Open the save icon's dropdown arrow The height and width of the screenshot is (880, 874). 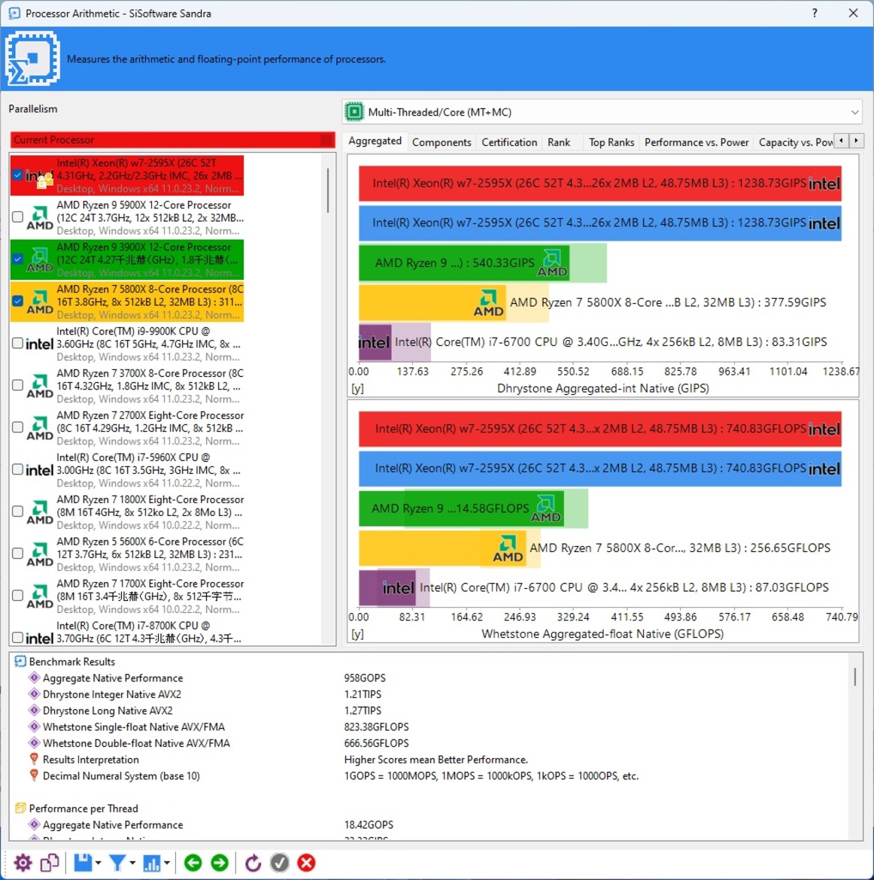pos(99,863)
